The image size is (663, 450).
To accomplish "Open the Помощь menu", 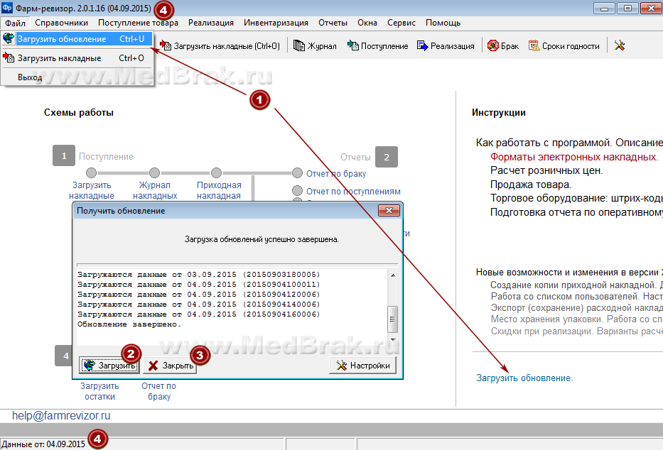I will coord(443,23).
